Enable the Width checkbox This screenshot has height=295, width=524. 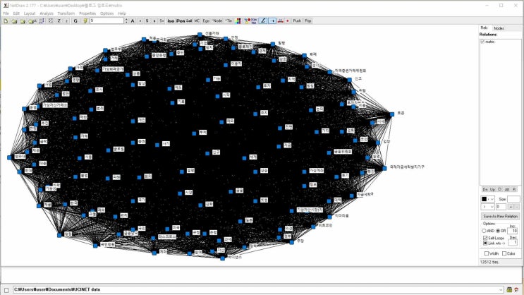pyautogui.click(x=487, y=253)
